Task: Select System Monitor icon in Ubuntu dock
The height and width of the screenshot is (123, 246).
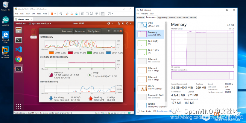Action: (x=19, y=69)
